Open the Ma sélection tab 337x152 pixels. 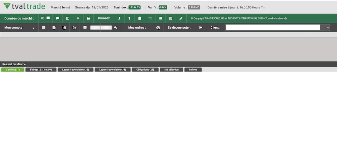click(x=172, y=70)
